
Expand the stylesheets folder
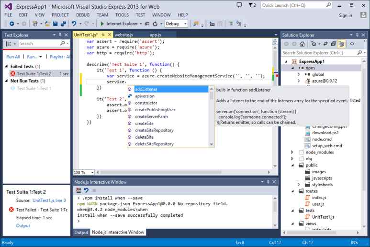click(x=299, y=185)
